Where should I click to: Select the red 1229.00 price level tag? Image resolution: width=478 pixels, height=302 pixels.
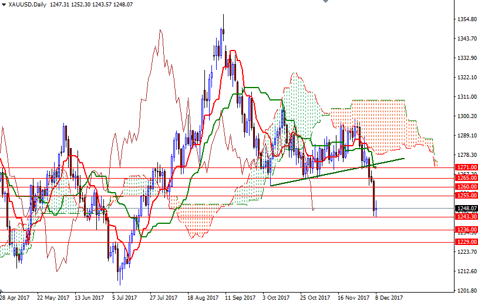466,241
